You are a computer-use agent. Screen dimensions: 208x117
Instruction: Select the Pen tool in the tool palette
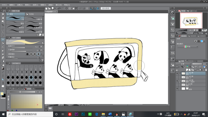3,39
